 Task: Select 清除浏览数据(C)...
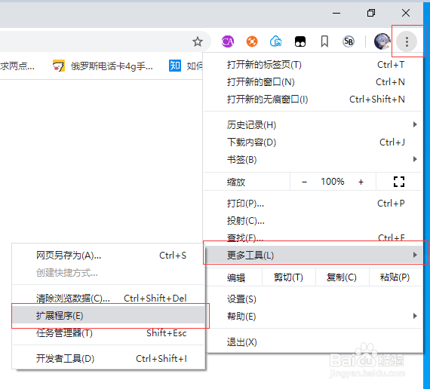[109, 299]
